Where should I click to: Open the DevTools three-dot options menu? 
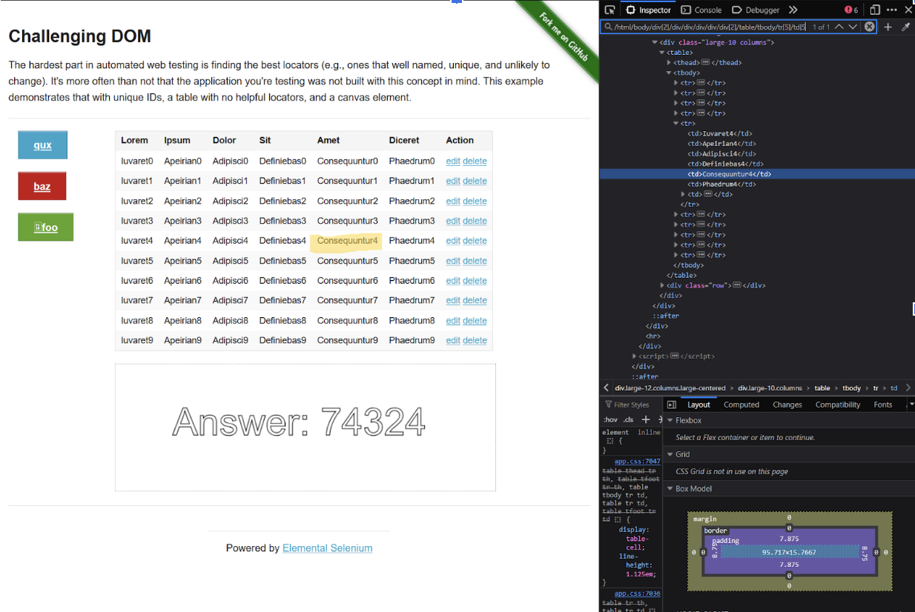(x=893, y=10)
